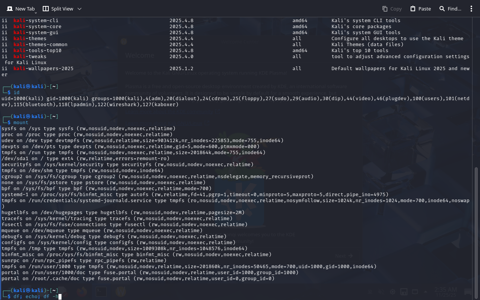The height and width of the screenshot is (300, 480).
Task: Select the Split View label
Action: pyautogui.click(x=62, y=9)
